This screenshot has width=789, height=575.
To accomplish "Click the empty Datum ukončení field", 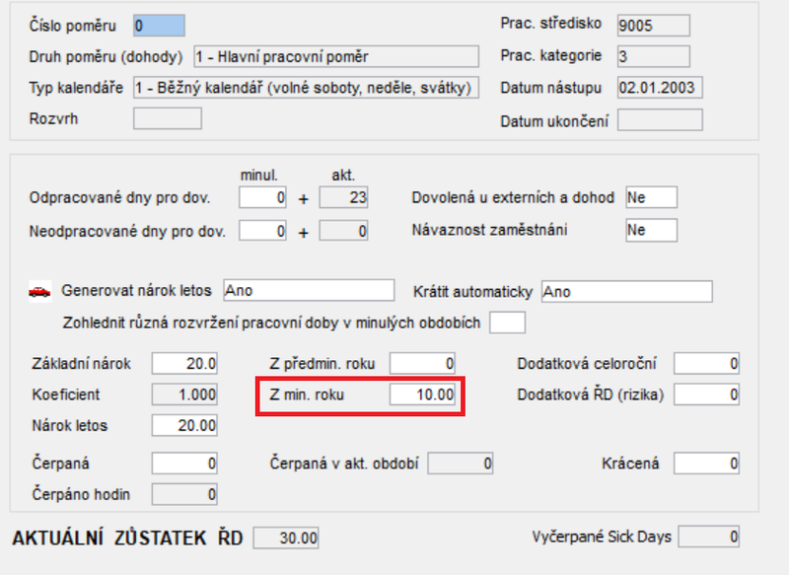I will pos(660,120).
